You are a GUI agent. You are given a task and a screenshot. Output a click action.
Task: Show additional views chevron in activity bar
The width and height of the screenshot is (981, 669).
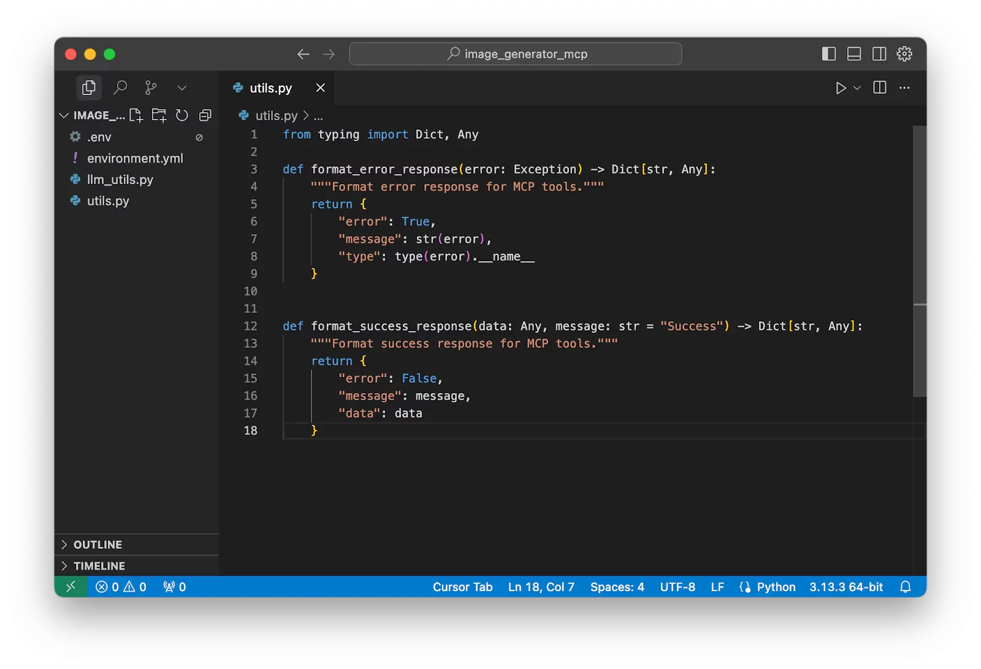[x=182, y=88]
